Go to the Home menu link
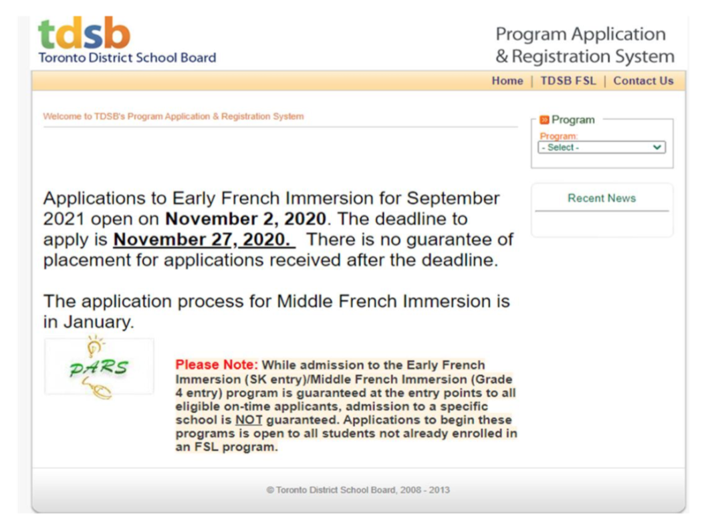 (x=507, y=81)
